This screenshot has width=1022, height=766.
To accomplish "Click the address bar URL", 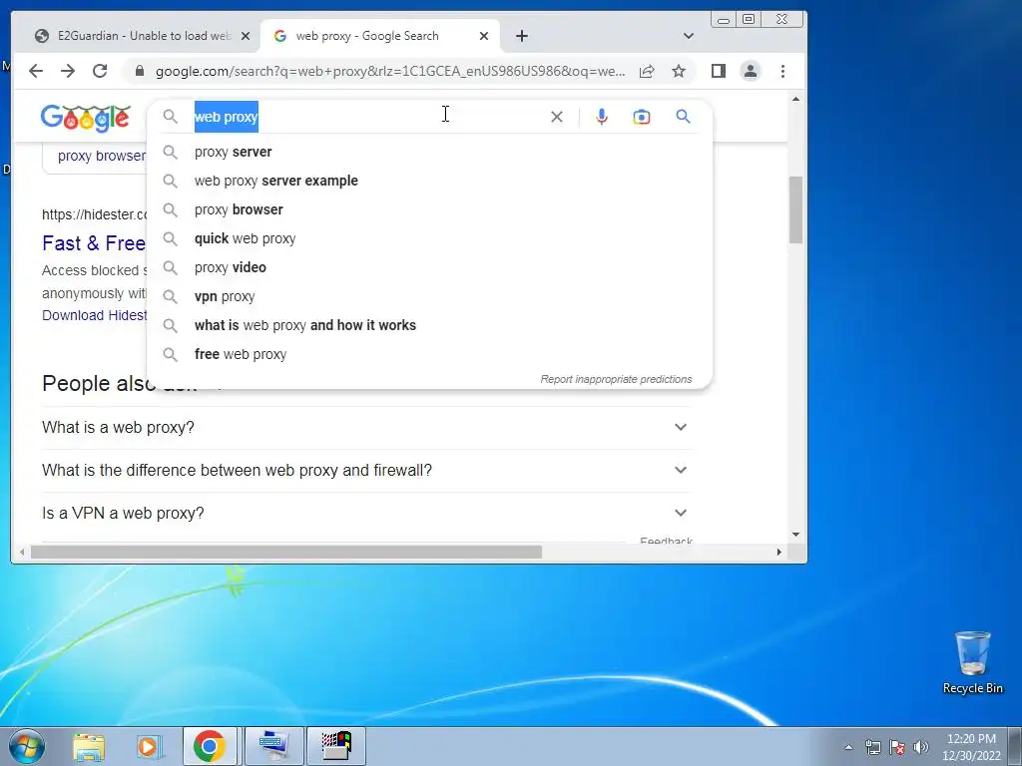I will [x=390, y=71].
